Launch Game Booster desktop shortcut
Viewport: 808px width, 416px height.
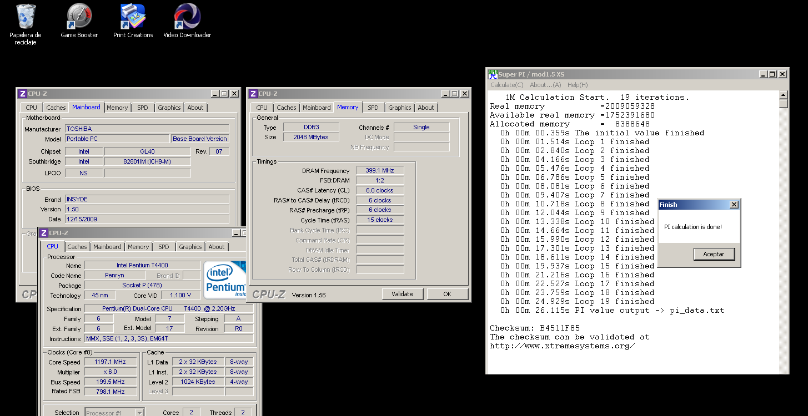tap(79, 21)
